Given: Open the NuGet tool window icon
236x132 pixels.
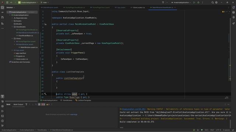Looking at the screenshot, I should [x=3, y=102].
